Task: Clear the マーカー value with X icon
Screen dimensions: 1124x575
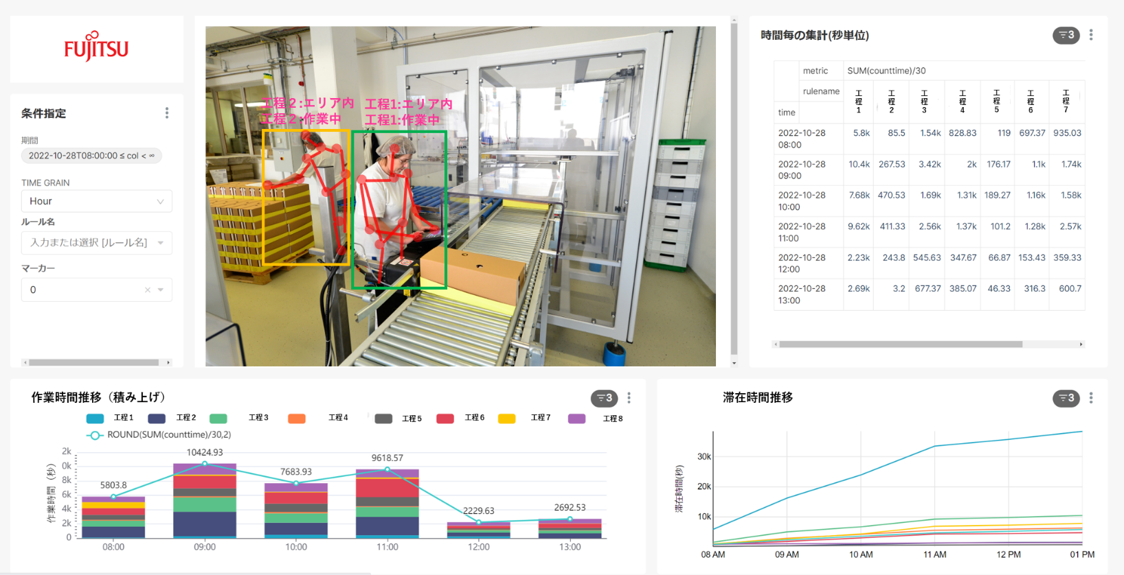Action: pyautogui.click(x=147, y=290)
